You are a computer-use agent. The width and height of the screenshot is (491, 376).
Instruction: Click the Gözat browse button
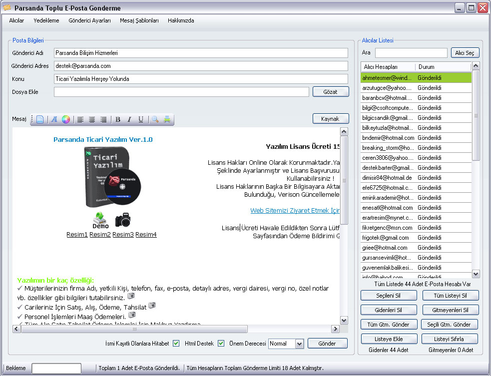330,92
